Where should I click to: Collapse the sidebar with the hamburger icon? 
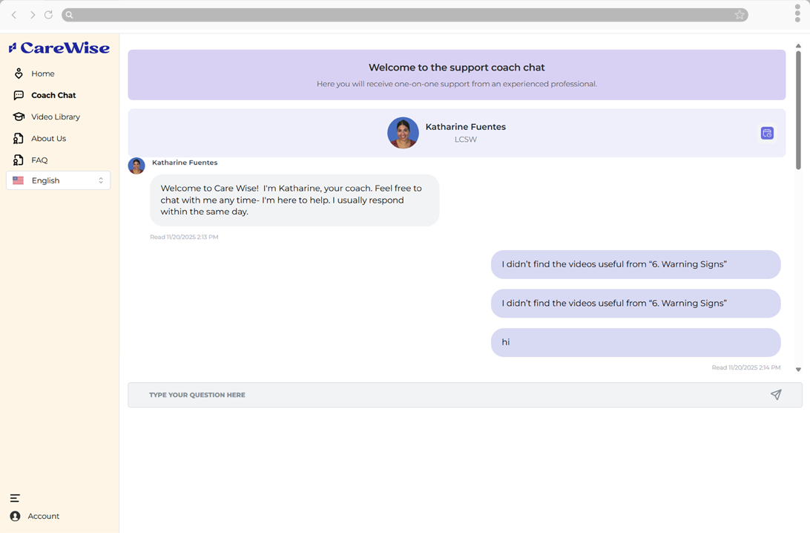[15, 498]
